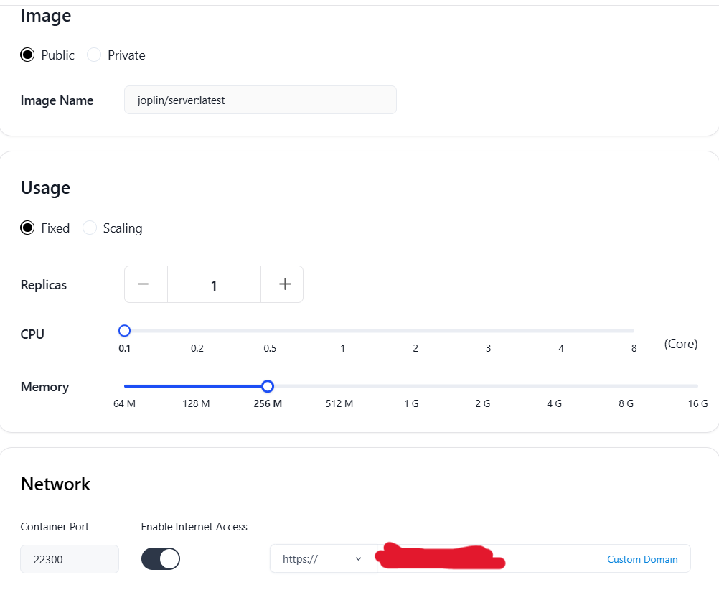Select the Private image radio button
Viewport: 719px width, 590px height.
tap(94, 55)
